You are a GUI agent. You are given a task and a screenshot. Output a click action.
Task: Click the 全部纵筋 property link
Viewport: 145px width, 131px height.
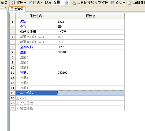point(27,47)
